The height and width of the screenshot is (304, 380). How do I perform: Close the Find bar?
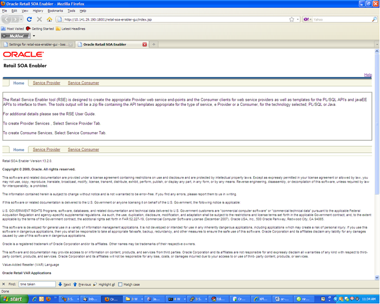3,284
